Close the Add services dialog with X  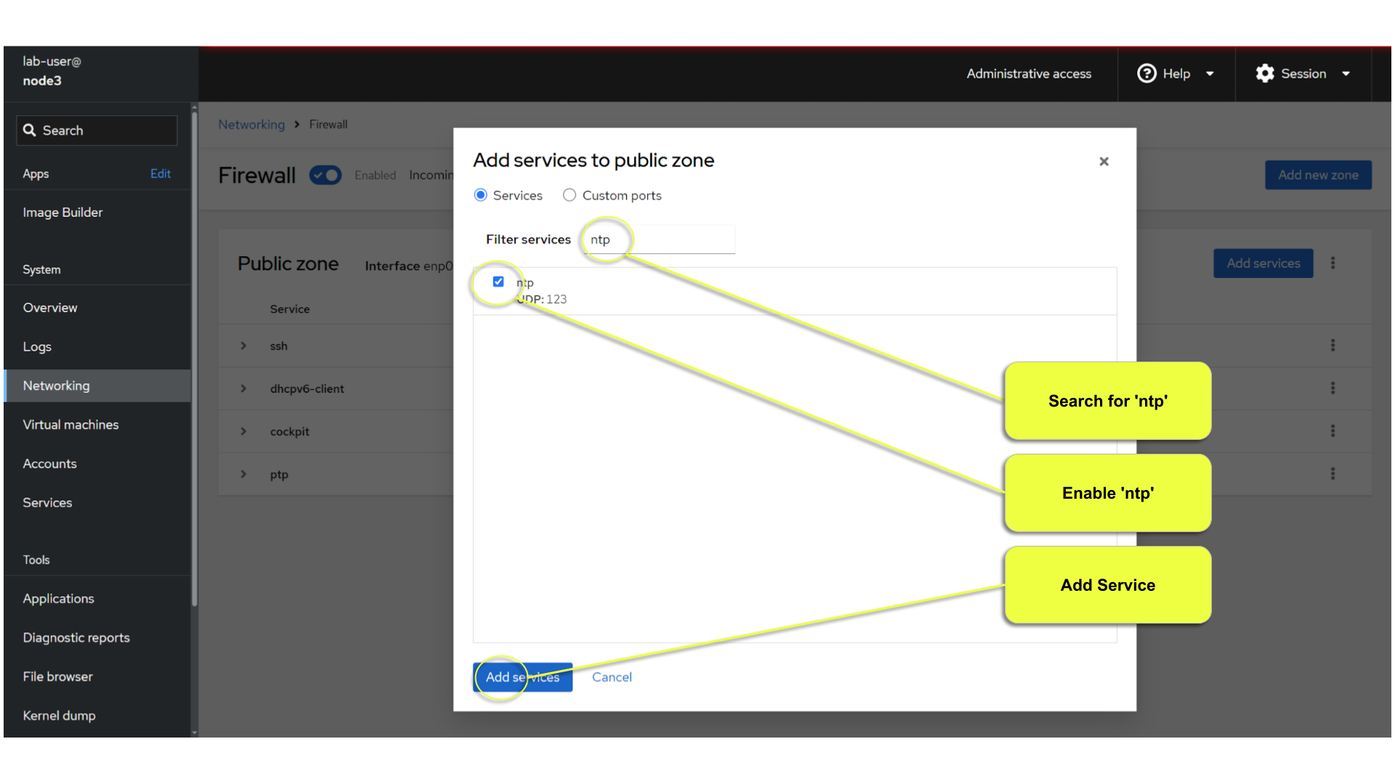pos(1104,161)
